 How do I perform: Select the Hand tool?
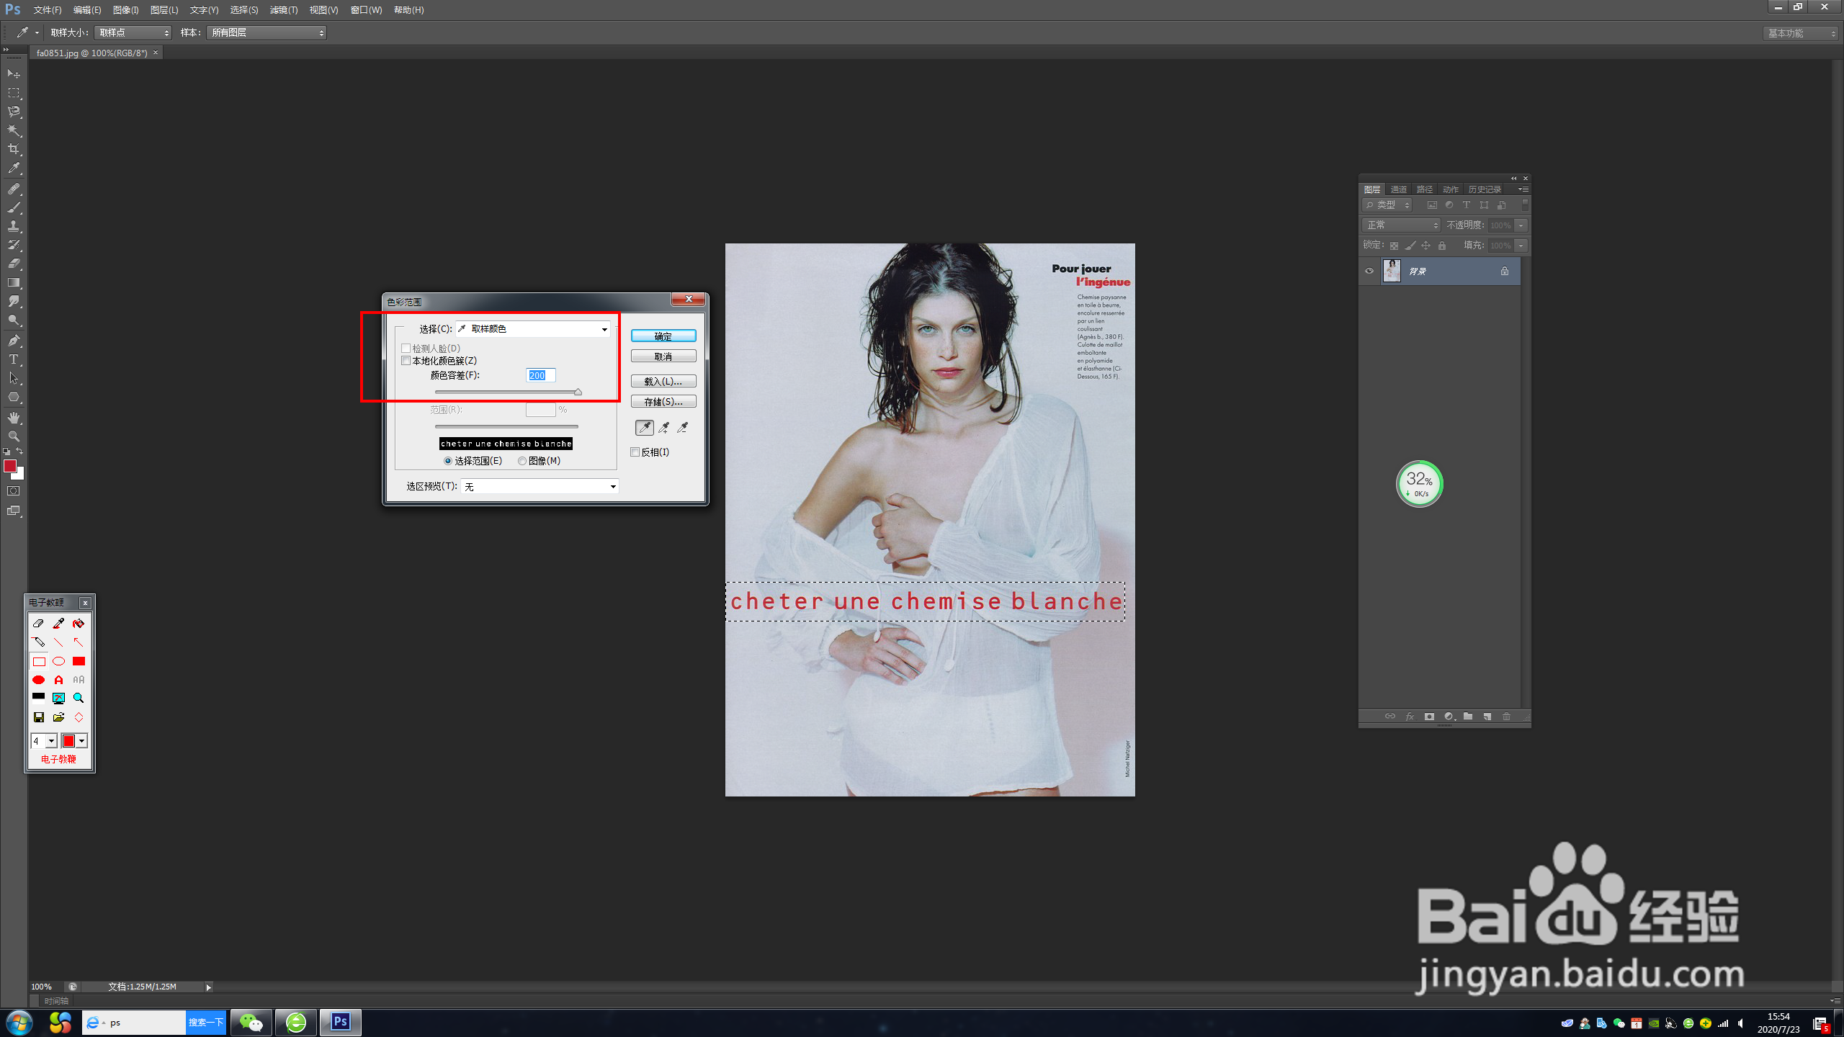(x=14, y=417)
